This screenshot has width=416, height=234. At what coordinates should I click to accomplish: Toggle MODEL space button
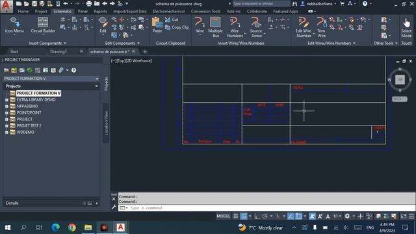(x=224, y=216)
